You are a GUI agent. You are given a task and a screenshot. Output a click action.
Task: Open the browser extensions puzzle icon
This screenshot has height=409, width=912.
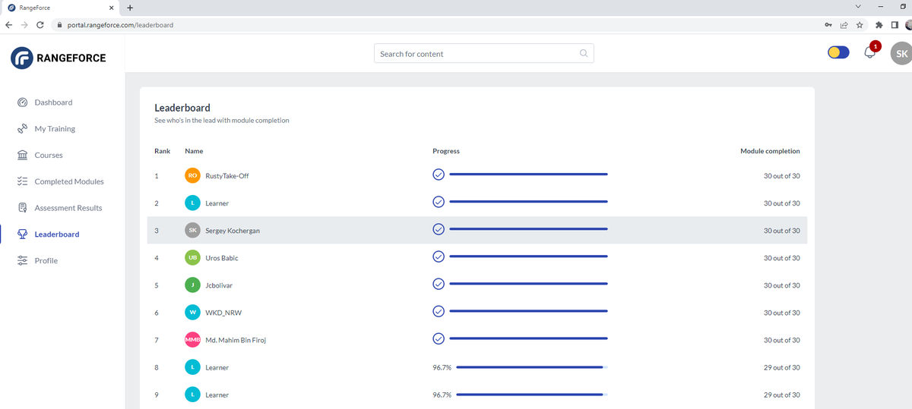[x=879, y=25]
